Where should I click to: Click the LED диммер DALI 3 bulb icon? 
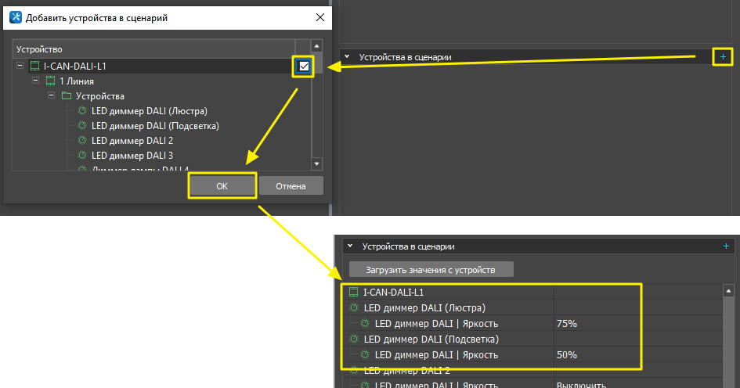(81, 156)
